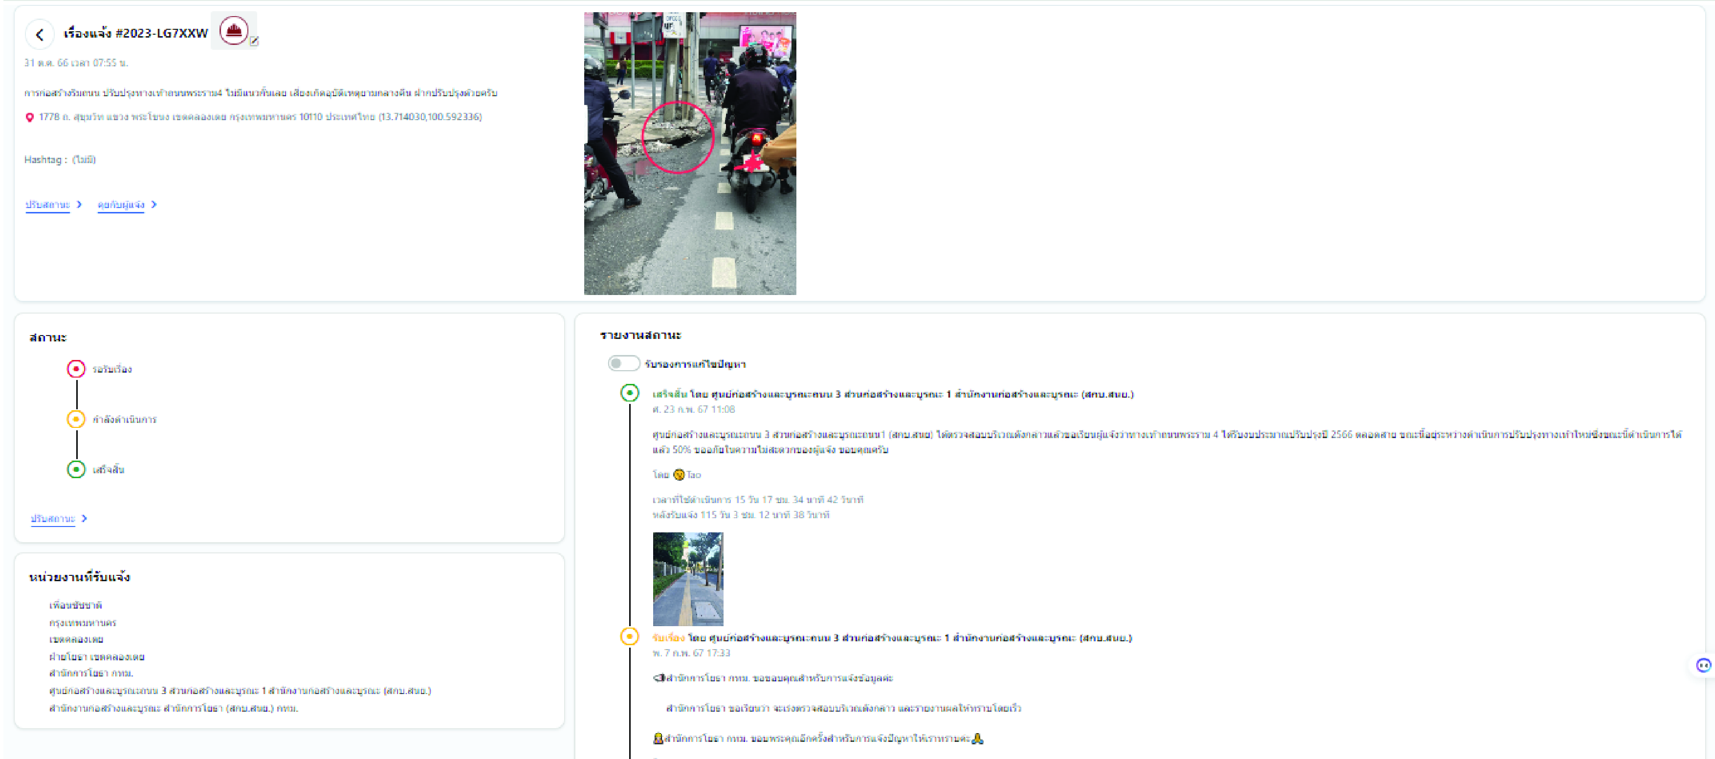Viewport: 1715px width, 759px height.
Task: Click the back arrow beside the report title
Action: (39, 35)
